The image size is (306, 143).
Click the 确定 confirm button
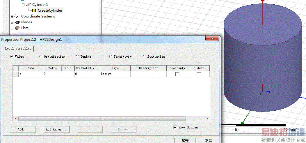[185, 141]
